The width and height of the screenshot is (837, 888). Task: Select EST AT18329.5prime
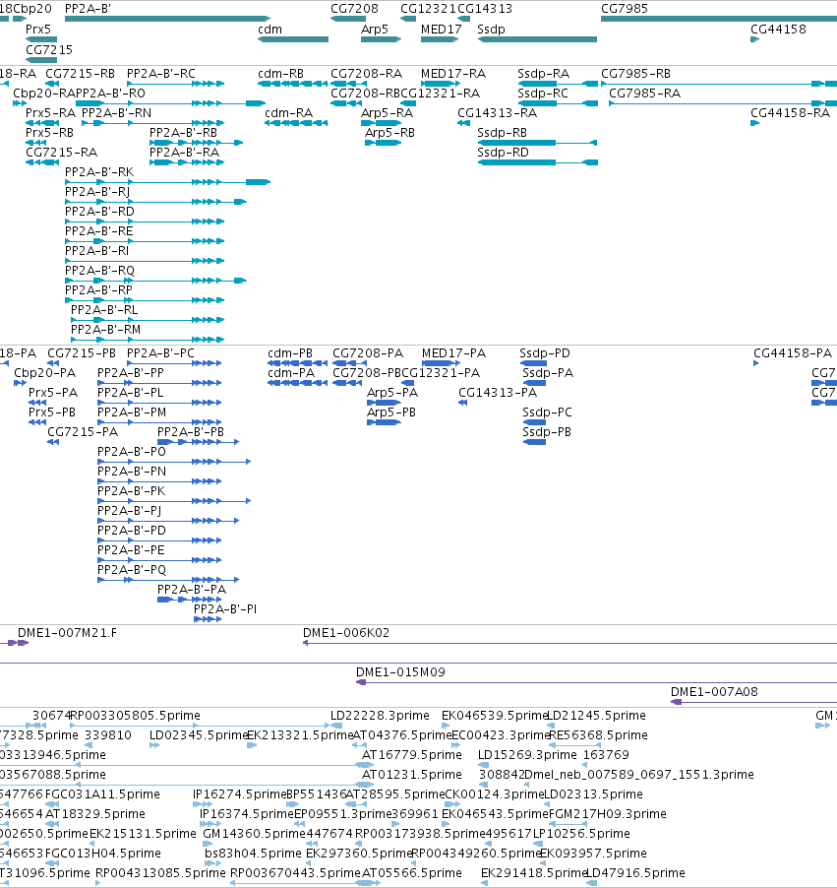pos(52,824)
